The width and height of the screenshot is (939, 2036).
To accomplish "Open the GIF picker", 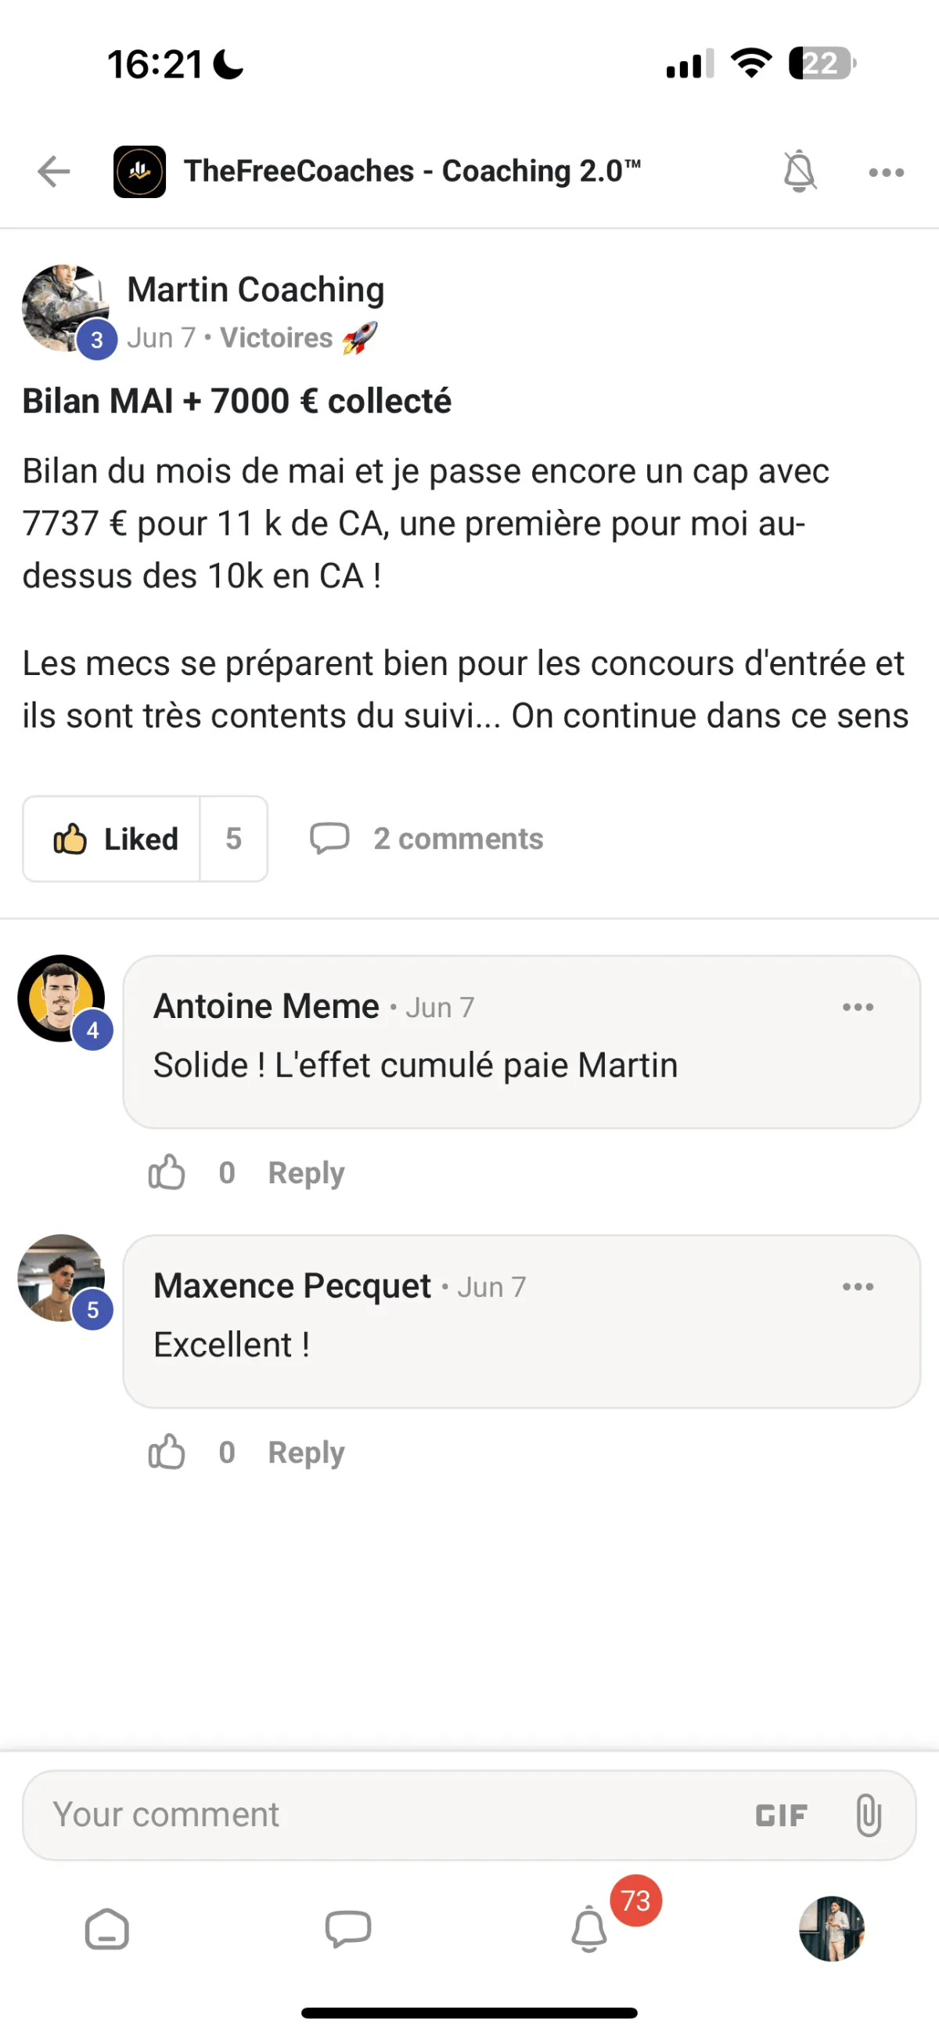I will 781,1815.
